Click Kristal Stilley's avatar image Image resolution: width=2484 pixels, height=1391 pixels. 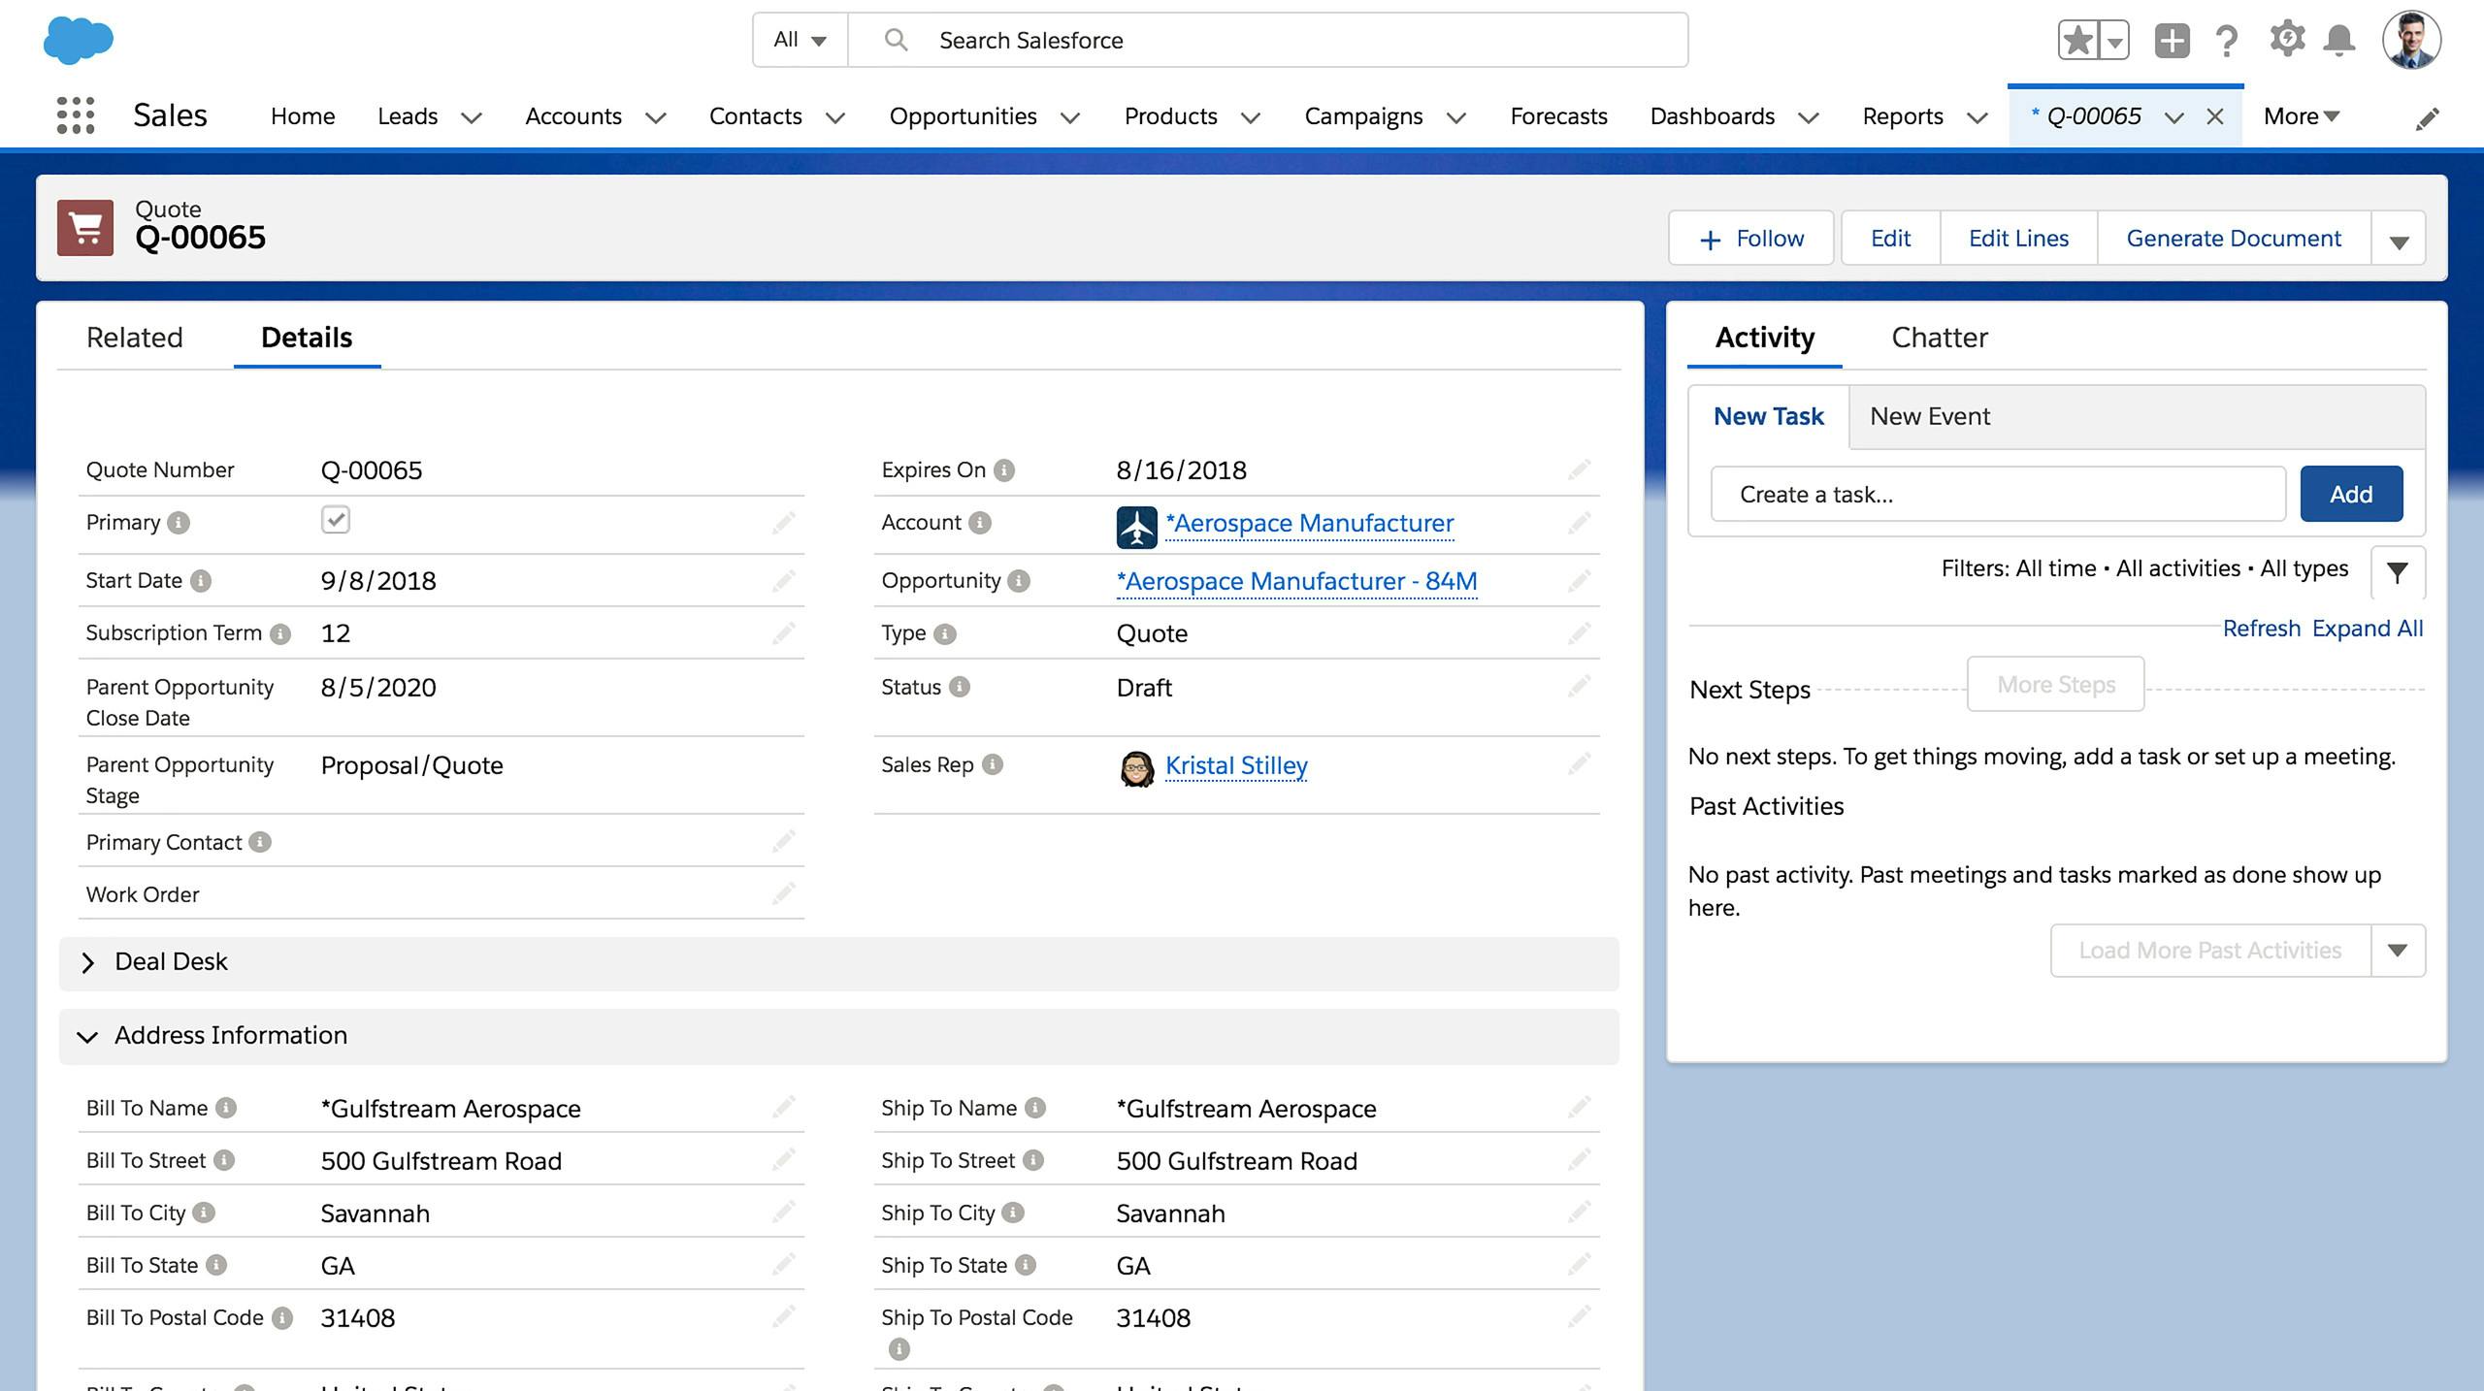(1136, 769)
